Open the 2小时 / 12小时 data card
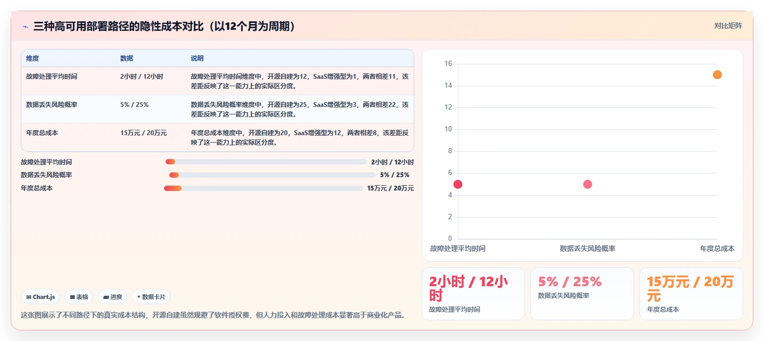 pos(473,294)
